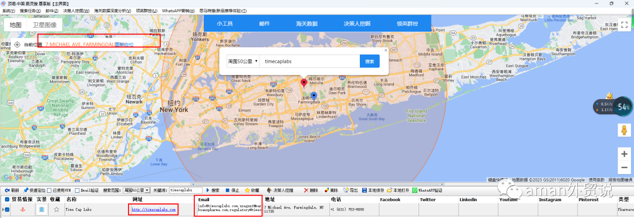Click the 导出 export icon
634x218 pixels.
[x=346, y=190]
